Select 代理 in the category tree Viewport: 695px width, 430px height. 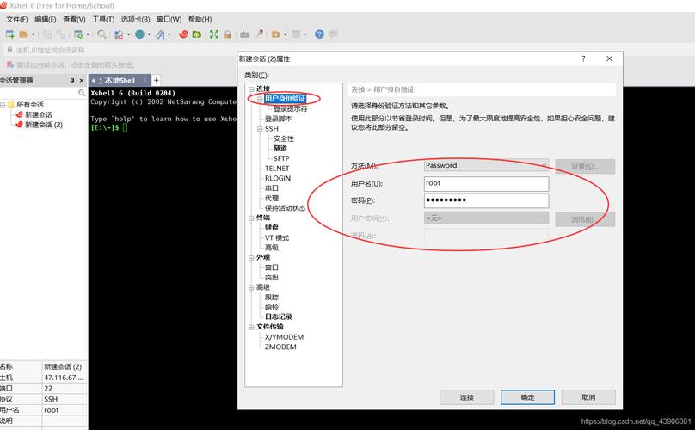click(x=272, y=198)
